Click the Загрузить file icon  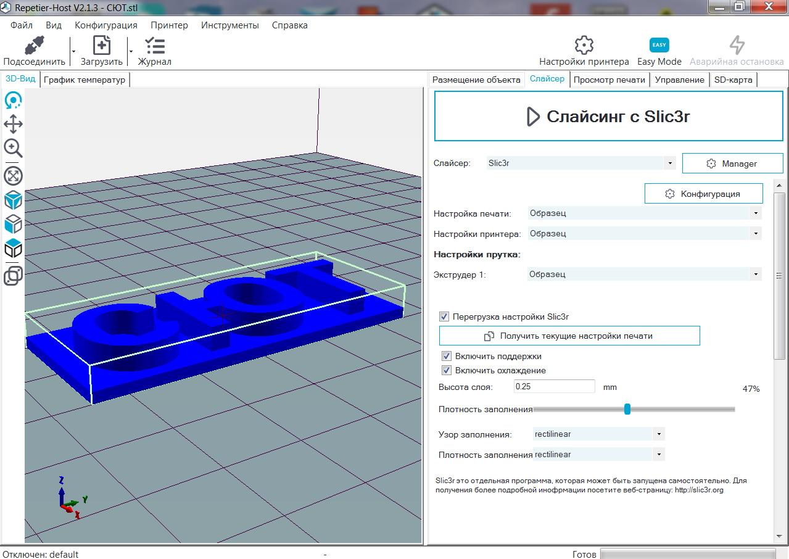click(x=101, y=46)
